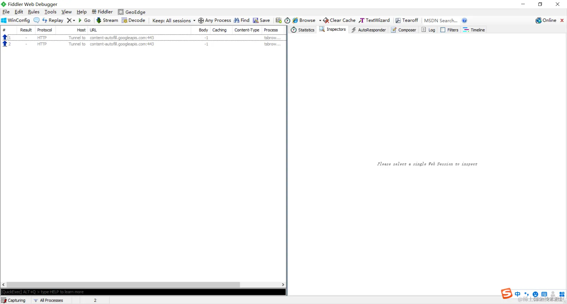
Task: Click the MSDN Search box
Action: 441,21
